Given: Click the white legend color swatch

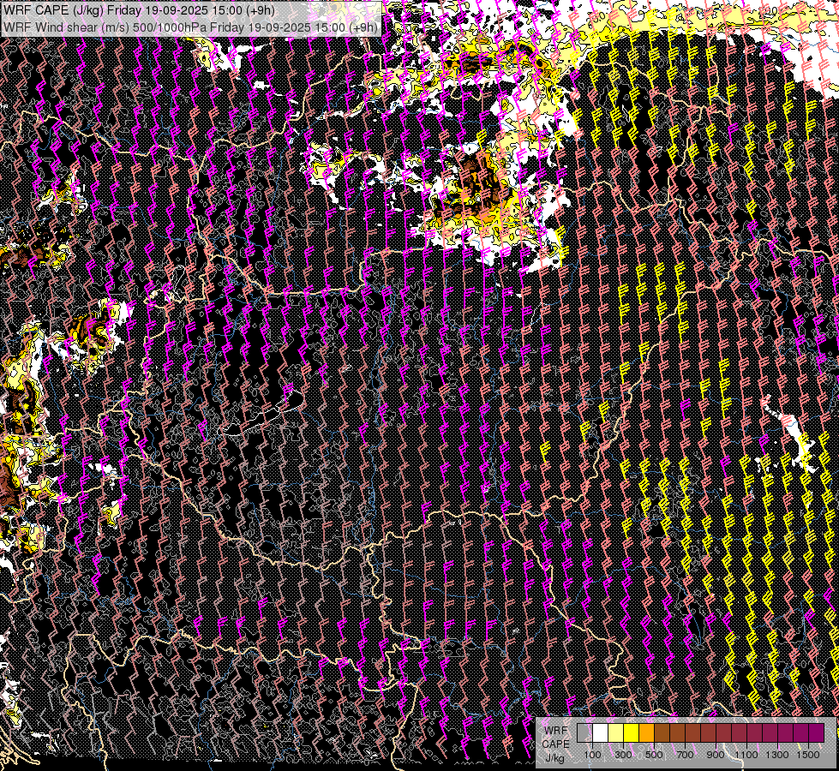Looking at the screenshot, I should [601, 732].
